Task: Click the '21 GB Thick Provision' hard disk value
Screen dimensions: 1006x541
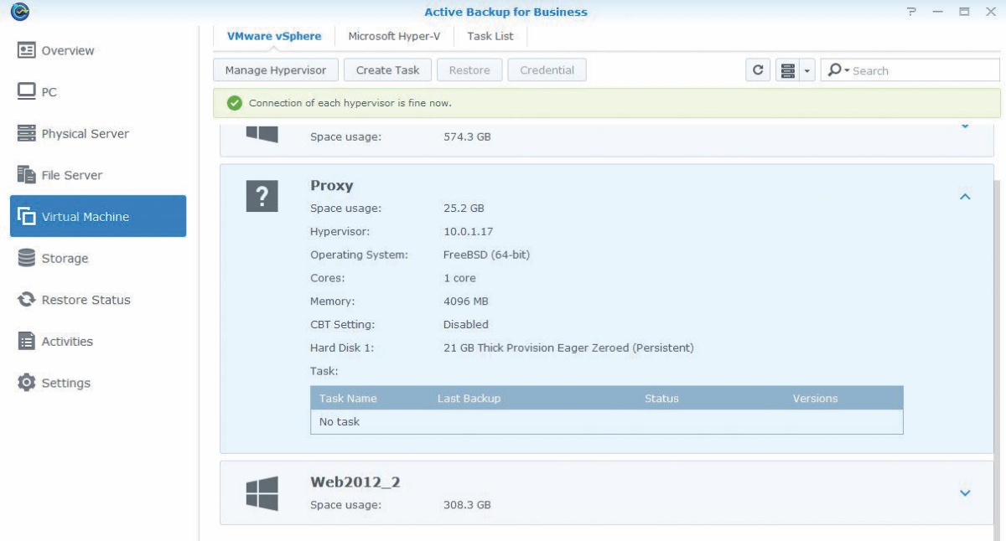Action: point(568,348)
